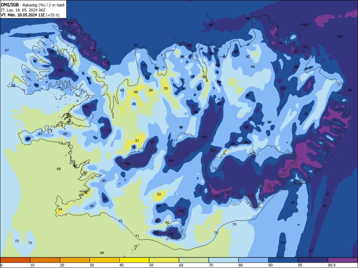Viewport: 358px width, 268px height.
Task: Click the dark orange 0–10 legend swatch
Action: point(15,260)
